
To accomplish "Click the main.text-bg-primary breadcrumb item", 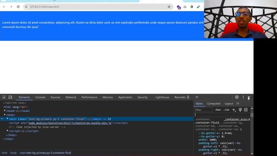I will coord(45,153).
